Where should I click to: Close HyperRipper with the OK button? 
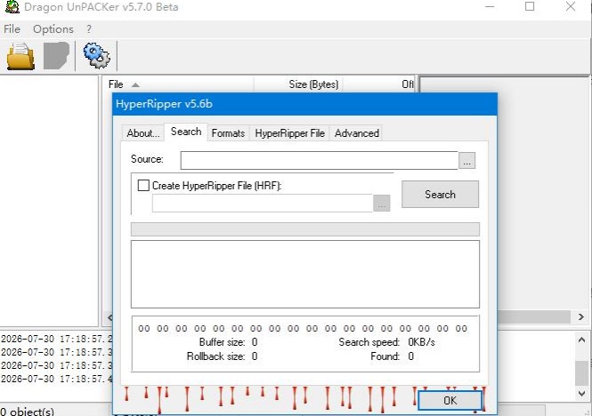pyautogui.click(x=450, y=400)
